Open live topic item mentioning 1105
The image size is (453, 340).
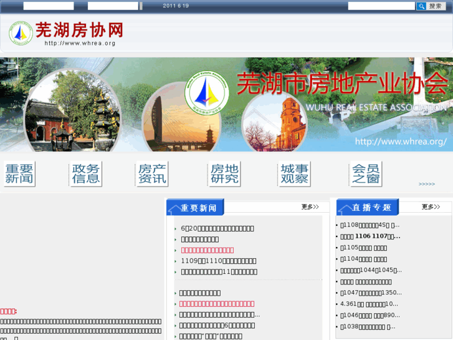tap(363, 248)
